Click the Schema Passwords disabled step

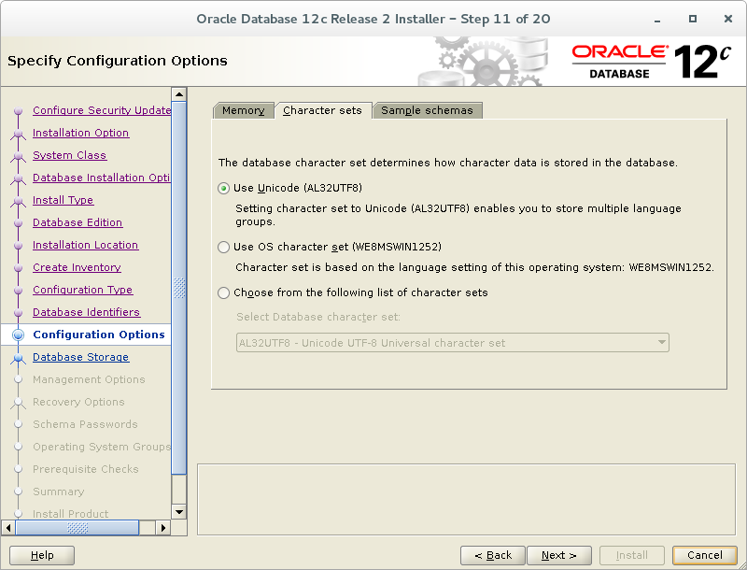click(x=85, y=424)
